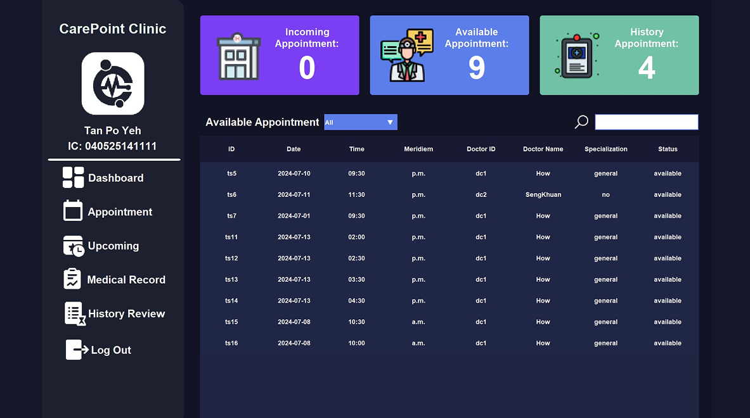Image resolution: width=750 pixels, height=418 pixels.
Task: Open the Medical Record menu item
Action: (126, 279)
